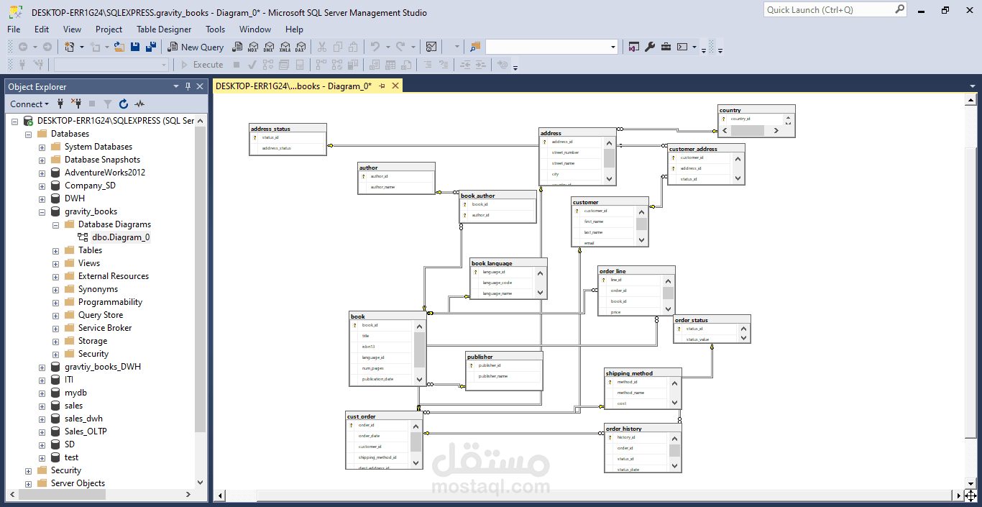Select the Company_SD database

point(90,186)
